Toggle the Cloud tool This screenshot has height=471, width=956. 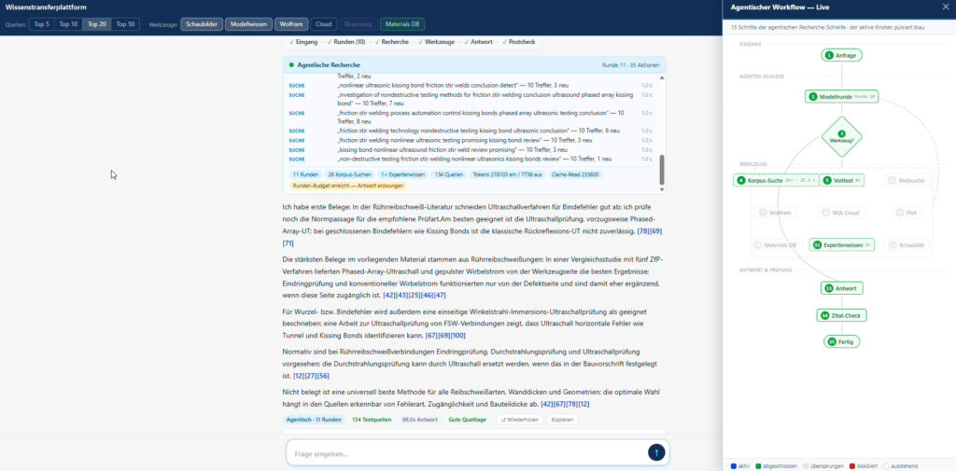point(324,24)
